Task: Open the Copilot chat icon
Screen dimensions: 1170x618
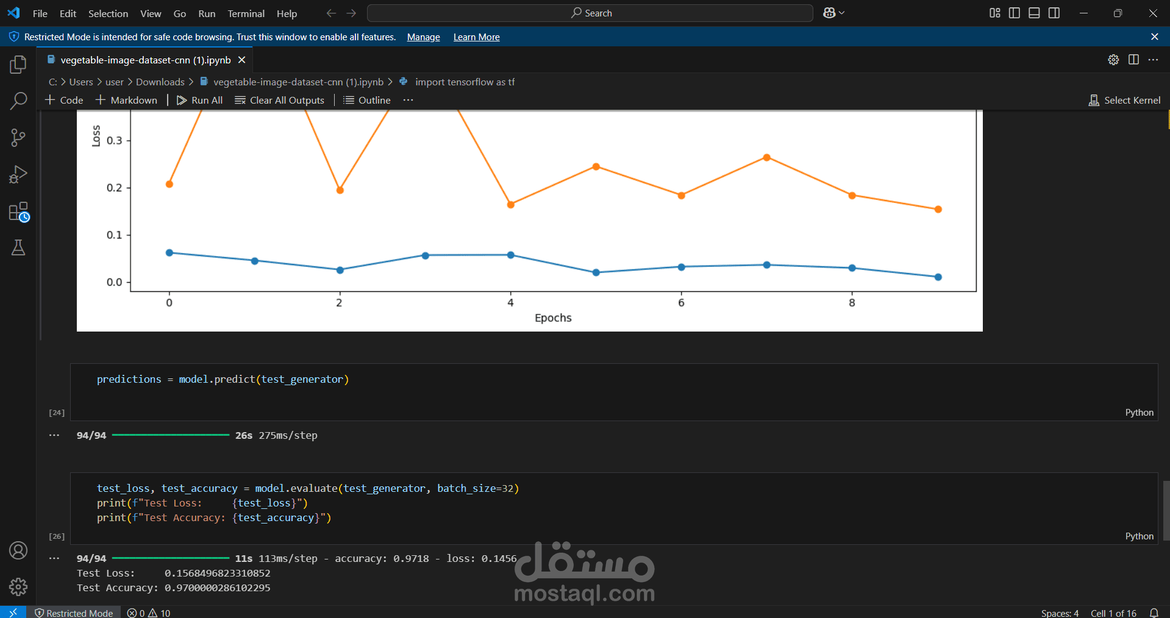Action: [x=829, y=13]
